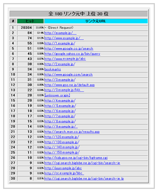Click the hit count 13 in row 21
This screenshot has width=158, height=192.
pyautogui.click(x=29, y=132)
